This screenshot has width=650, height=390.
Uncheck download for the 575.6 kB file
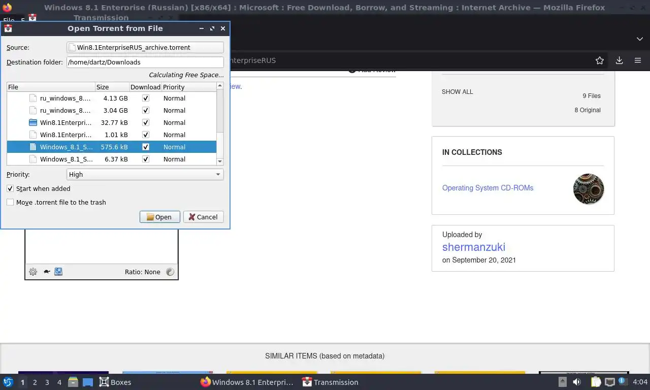click(146, 147)
